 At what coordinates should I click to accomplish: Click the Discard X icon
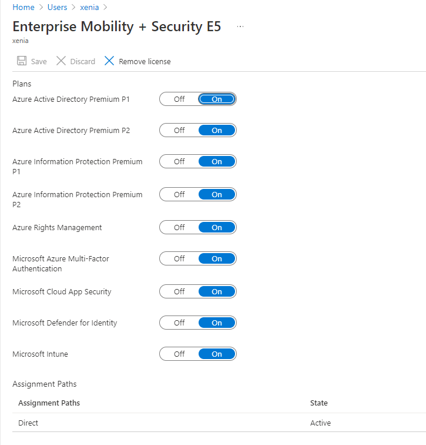click(x=61, y=61)
